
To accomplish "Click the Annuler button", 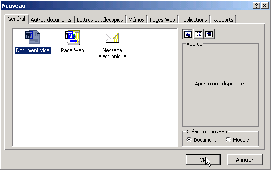I will click(x=245, y=160).
